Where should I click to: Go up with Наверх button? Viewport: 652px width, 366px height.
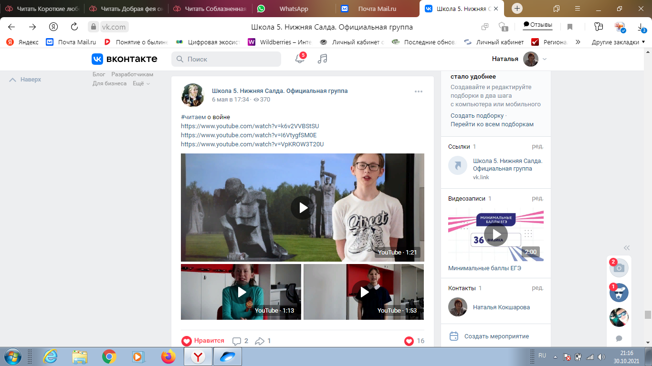click(x=25, y=80)
